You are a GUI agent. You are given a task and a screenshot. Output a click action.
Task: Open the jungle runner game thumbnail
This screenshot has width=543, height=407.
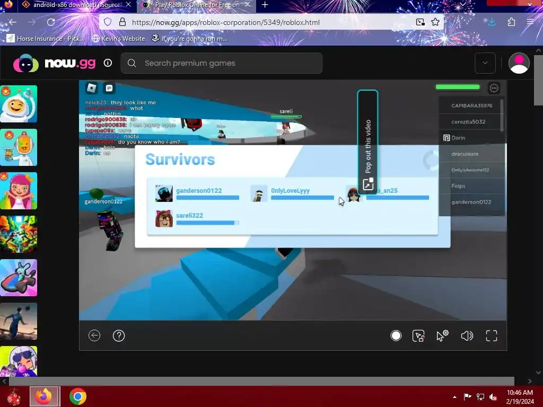coord(19,234)
